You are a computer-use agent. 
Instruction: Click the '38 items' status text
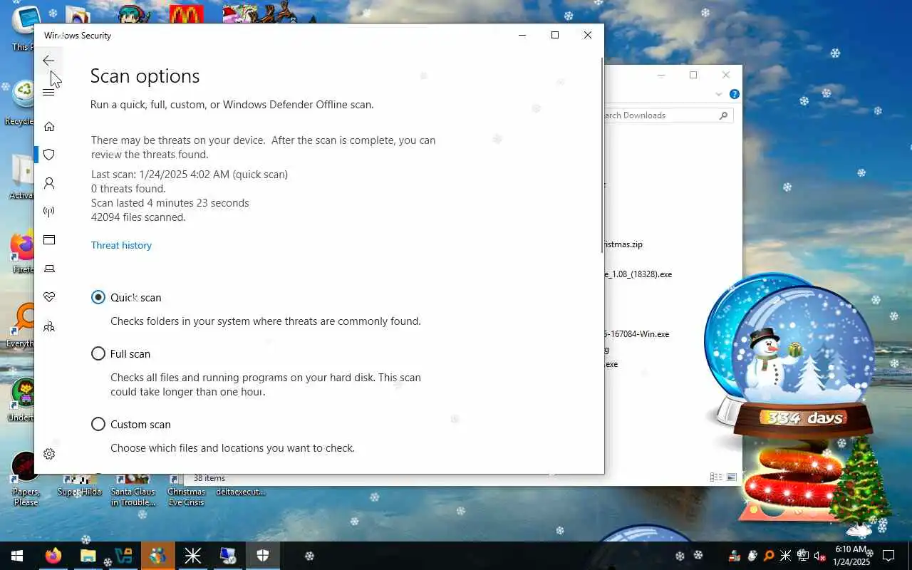209,478
